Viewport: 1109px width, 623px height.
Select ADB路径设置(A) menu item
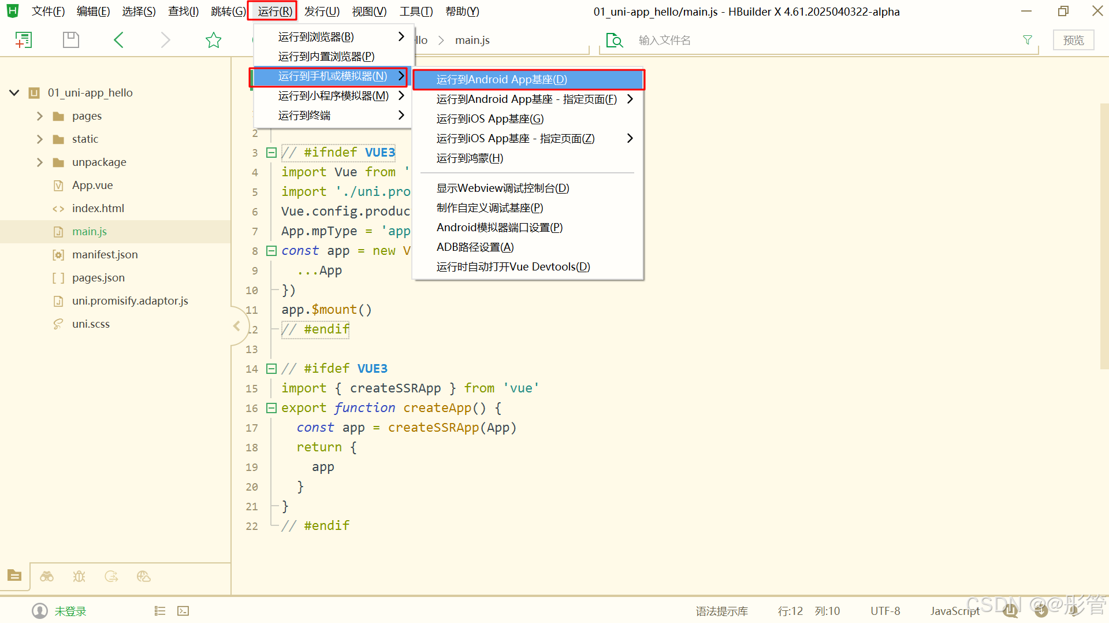[x=528, y=247]
